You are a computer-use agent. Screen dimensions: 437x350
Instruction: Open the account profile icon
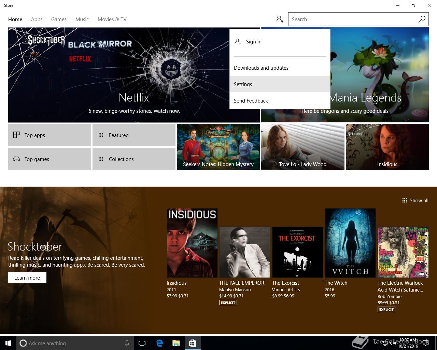click(x=280, y=19)
